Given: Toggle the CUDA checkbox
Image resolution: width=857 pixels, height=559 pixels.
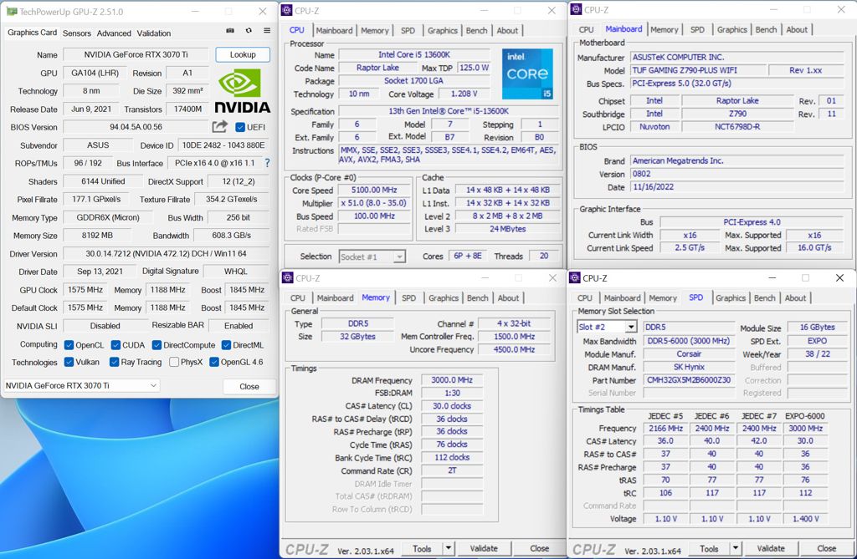Looking at the screenshot, I should pos(115,345).
